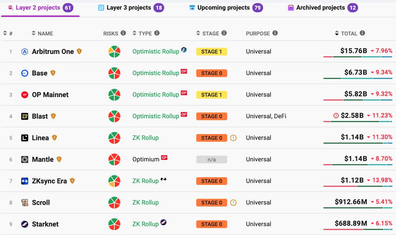This screenshot has width=396, height=235.
Task: Open the Archived projects tab
Action: pos(320,8)
